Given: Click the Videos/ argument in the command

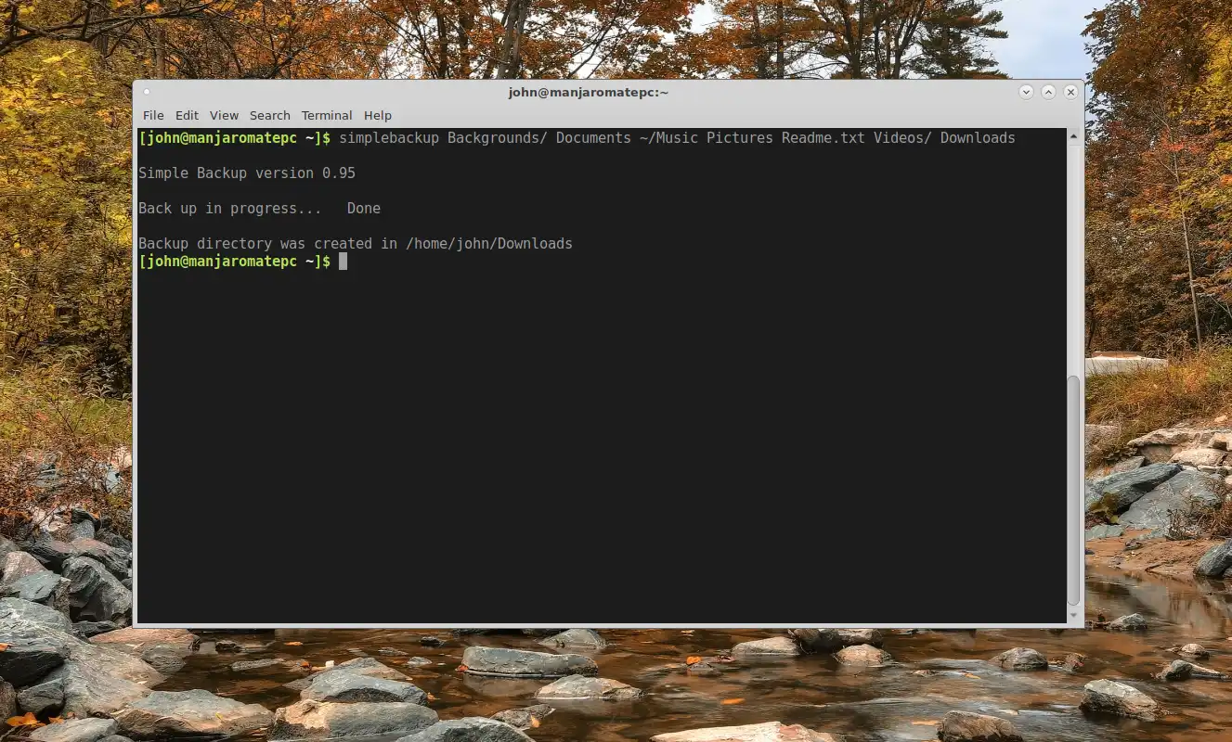Looking at the screenshot, I should (902, 138).
